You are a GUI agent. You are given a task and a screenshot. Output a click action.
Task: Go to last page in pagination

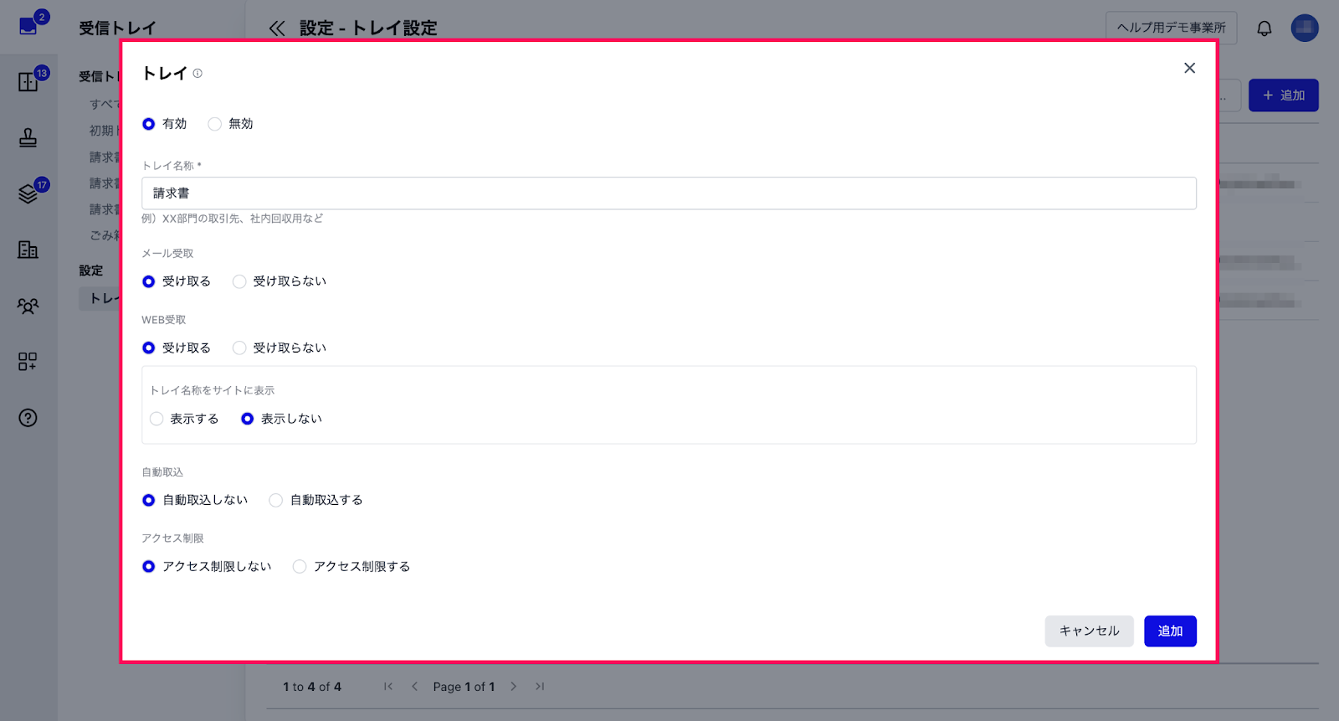540,687
